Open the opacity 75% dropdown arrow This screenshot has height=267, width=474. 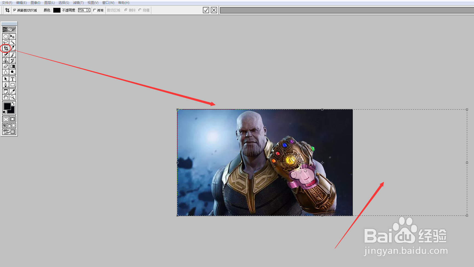(88, 10)
